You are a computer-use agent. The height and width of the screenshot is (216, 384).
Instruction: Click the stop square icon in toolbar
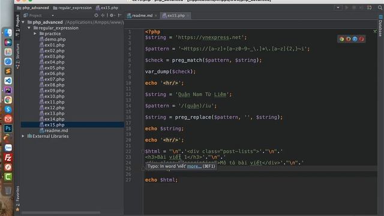354,8
